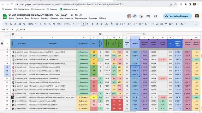Start a Meet call camera icon
The height and width of the screenshot is (113, 202).
pyautogui.click(x=156, y=16)
